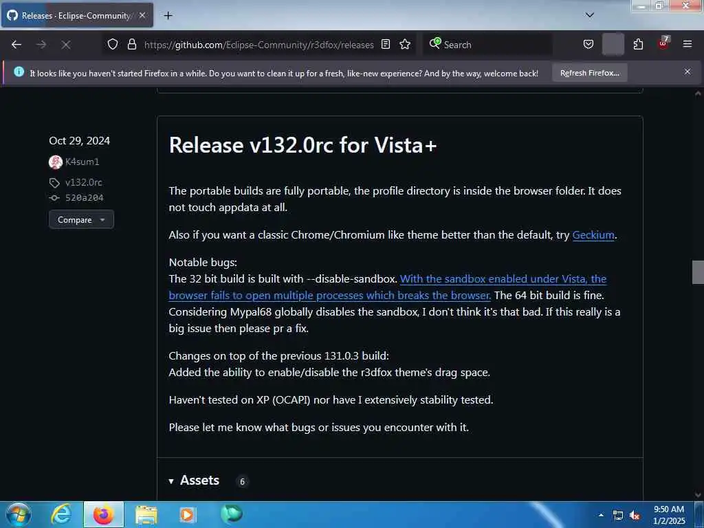The width and height of the screenshot is (704, 528).
Task: View site security padlock information
Action: (x=131, y=44)
